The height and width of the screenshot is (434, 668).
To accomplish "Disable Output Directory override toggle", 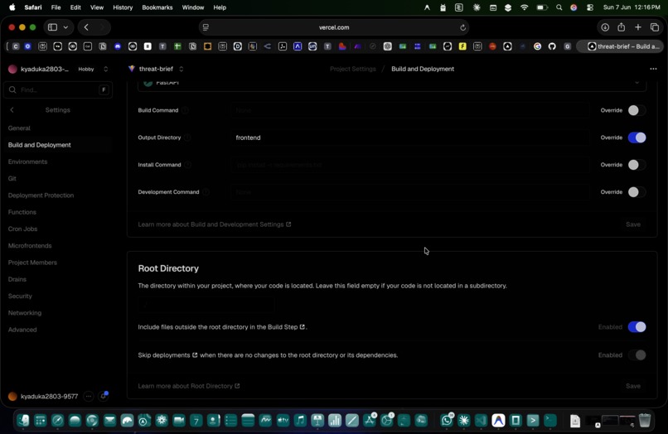I will tap(637, 137).
